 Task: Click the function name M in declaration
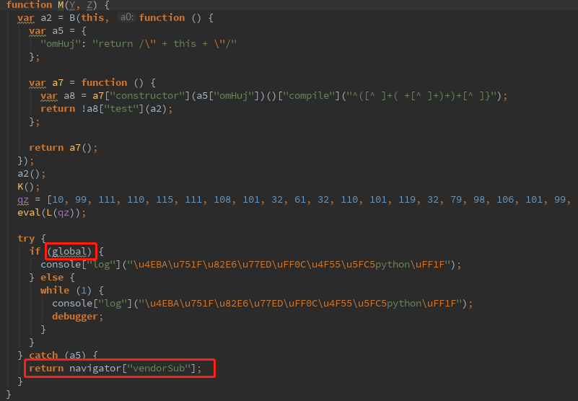click(x=60, y=5)
